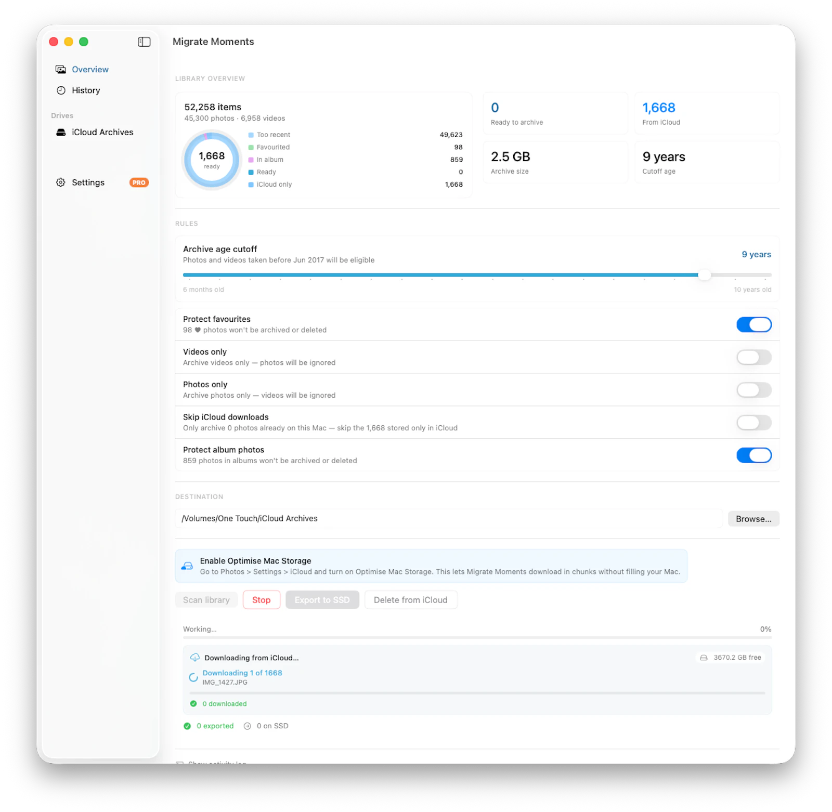The height and width of the screenshot is (812, 832).
Task: Click the History clock icon
Action: (61, 90)
